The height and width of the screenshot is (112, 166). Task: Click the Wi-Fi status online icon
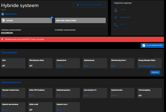coord(3,14)
